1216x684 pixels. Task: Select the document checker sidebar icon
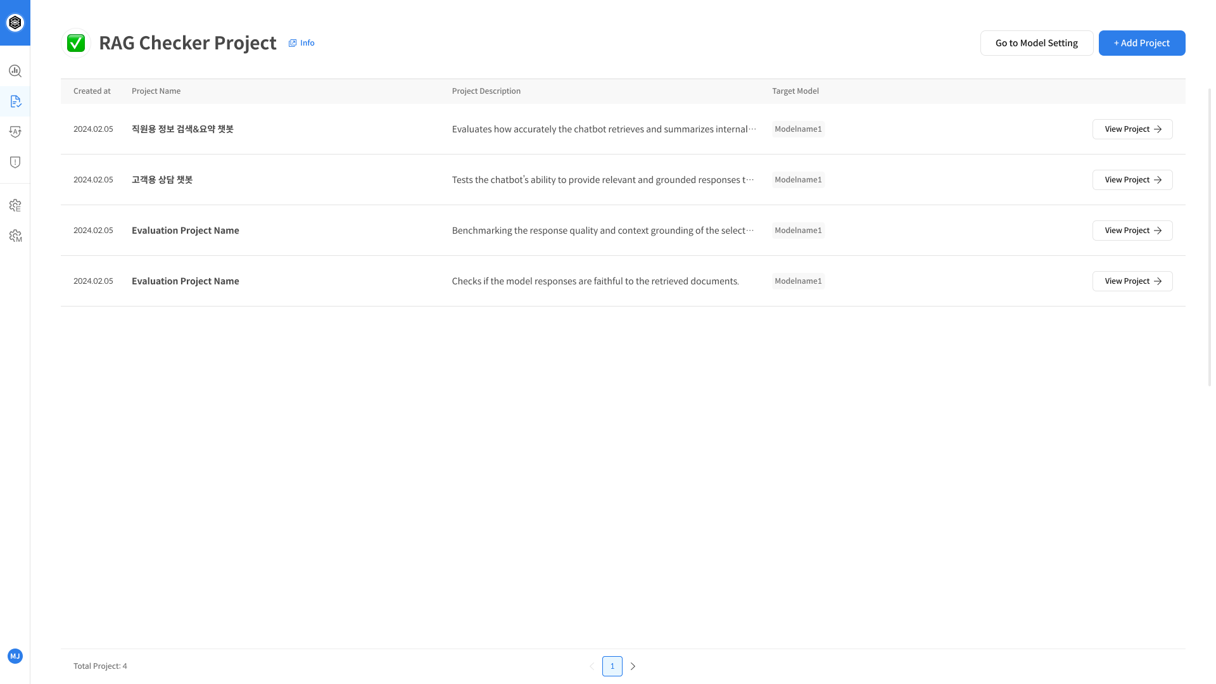tap(15, 101)
